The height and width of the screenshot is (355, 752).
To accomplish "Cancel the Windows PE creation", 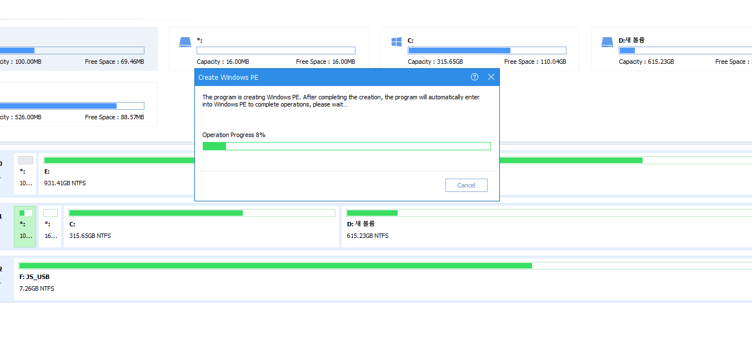I will [x=466, y=185].
